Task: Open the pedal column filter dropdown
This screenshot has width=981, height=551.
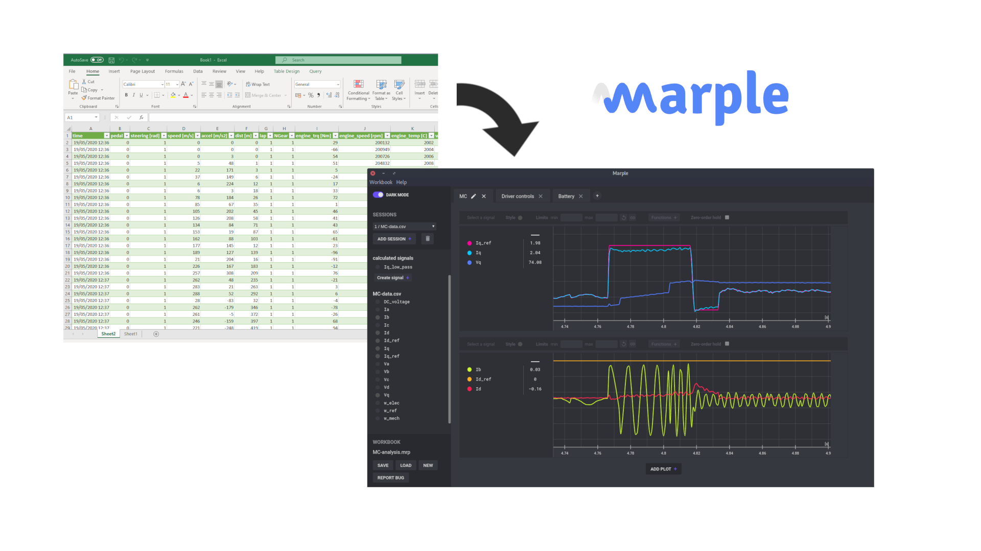Action: 127,136
